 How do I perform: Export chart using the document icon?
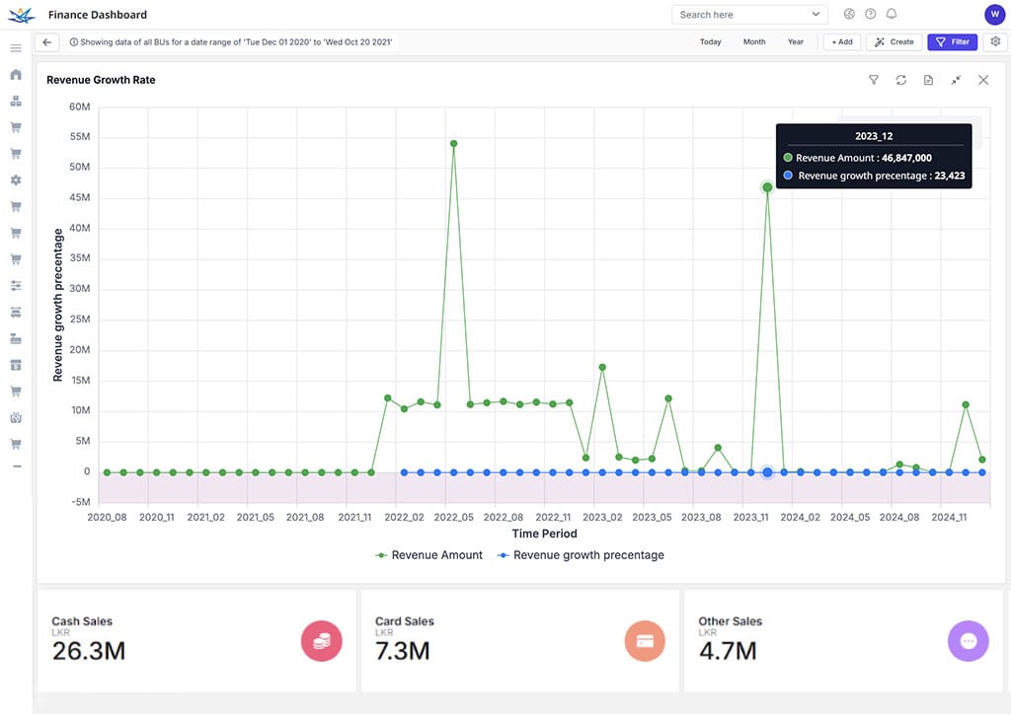(x=928, y=80)
